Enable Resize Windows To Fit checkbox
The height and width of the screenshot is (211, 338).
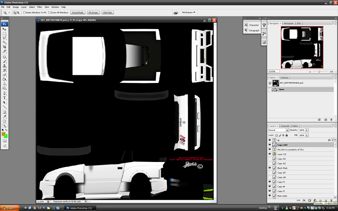coord(25,12)
